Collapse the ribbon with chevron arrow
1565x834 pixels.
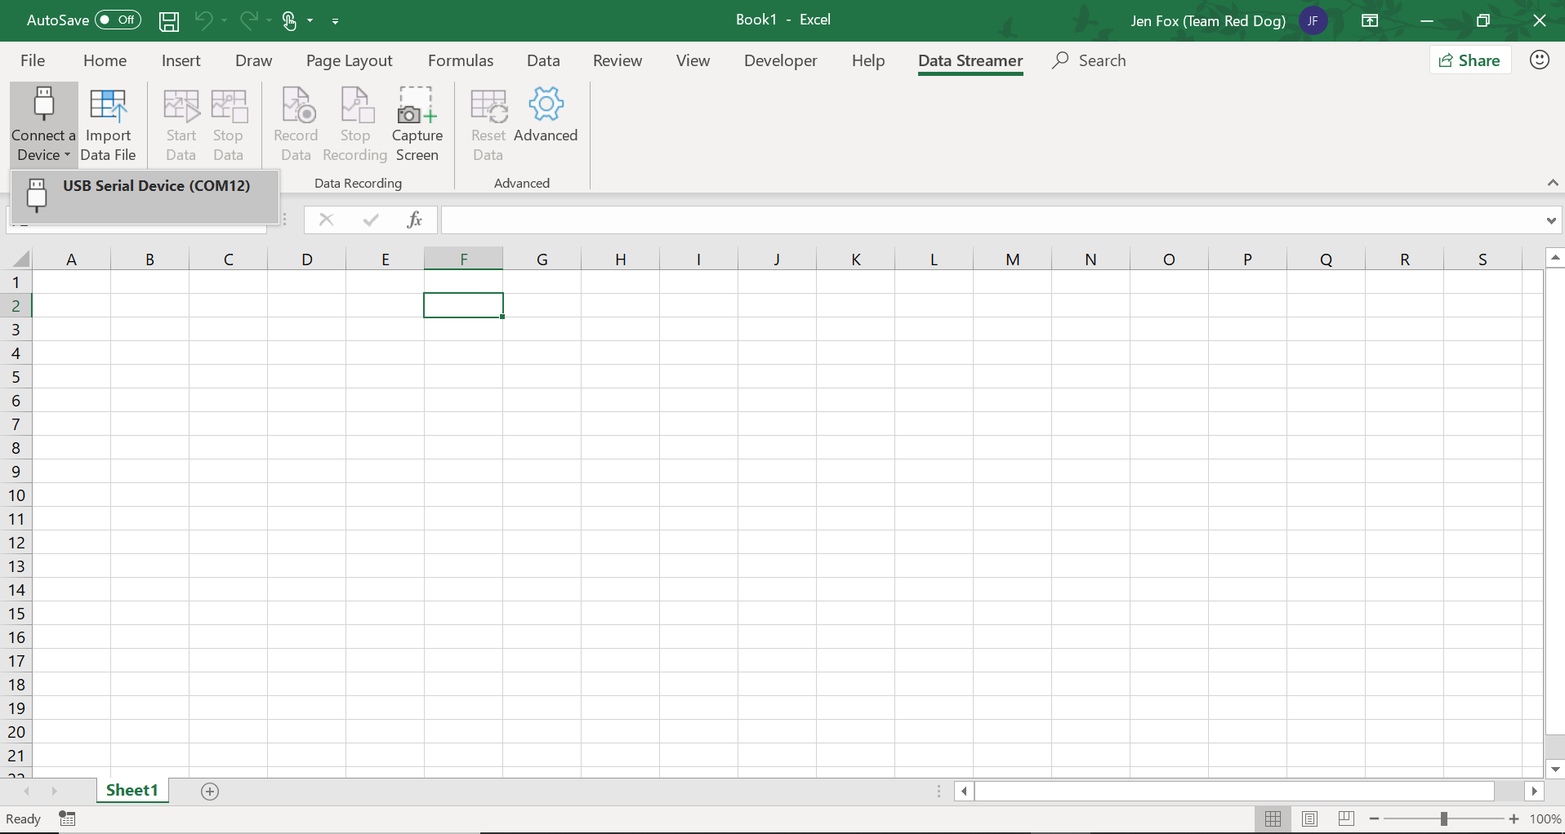pyautogui.click(x=1553, y=183)
